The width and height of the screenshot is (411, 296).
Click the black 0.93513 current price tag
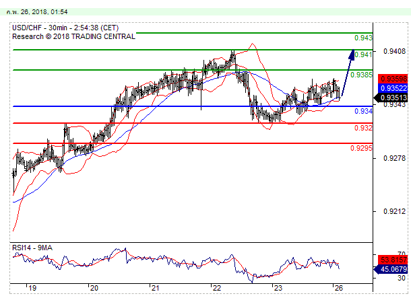[391, 98]
